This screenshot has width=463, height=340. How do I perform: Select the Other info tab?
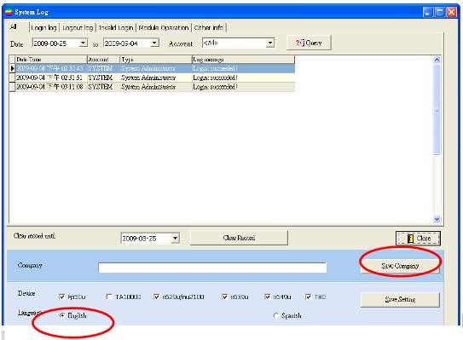point(208,27)
